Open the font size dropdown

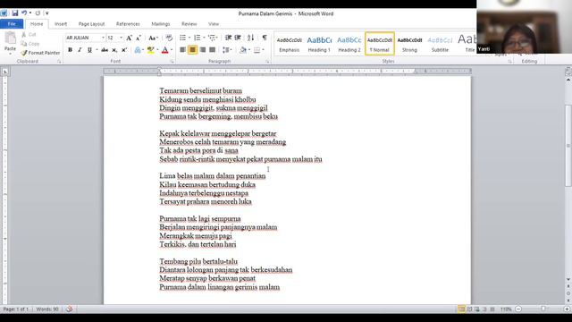[122, 38]
